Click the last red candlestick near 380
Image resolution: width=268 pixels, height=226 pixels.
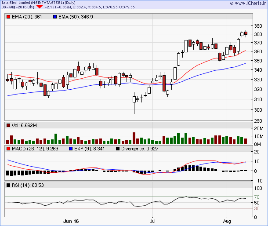tap(246, 33)
